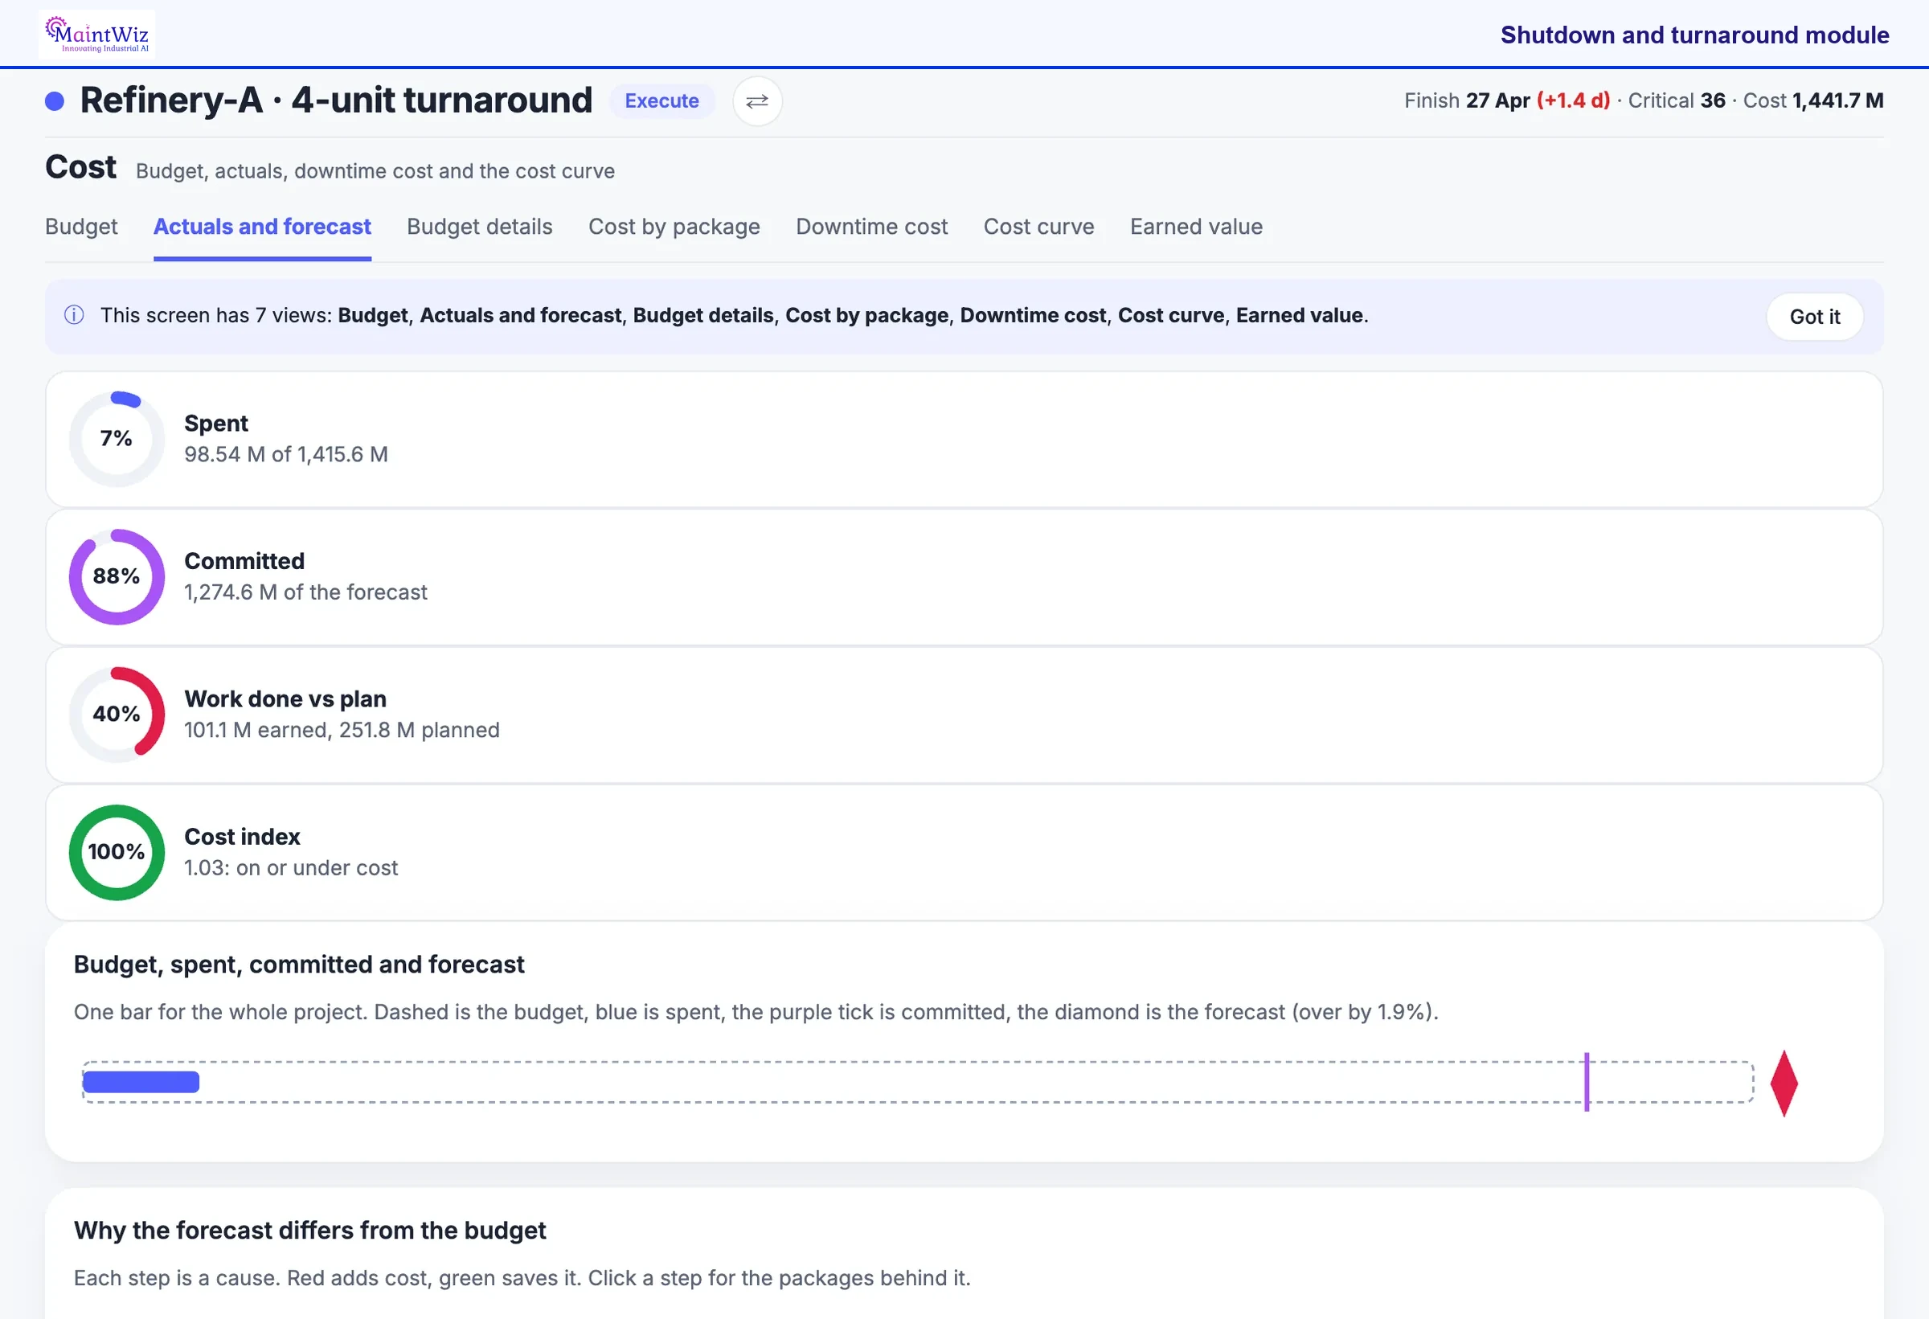1929x1319 pixels.
Task: Click the Cost 1,441.7 M value
Action: [1812, 100]
